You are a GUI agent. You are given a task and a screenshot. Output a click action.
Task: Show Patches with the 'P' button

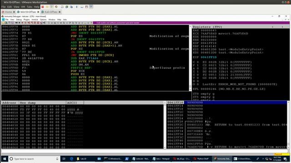click(x=70, y=23)
